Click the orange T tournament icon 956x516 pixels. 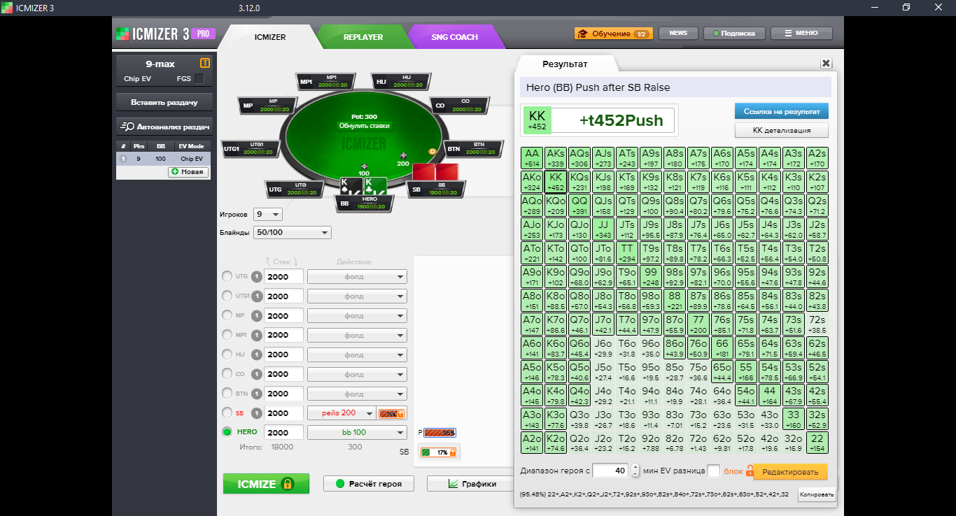pos(205,64)
